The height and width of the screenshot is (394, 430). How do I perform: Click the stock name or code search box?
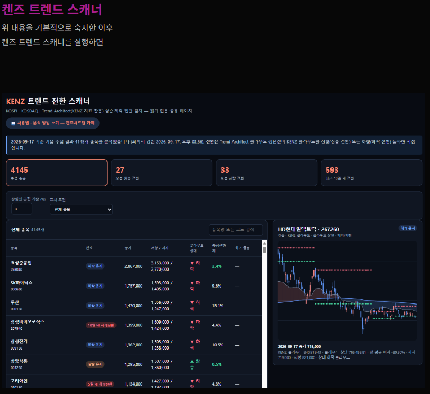tap(236, 229)
